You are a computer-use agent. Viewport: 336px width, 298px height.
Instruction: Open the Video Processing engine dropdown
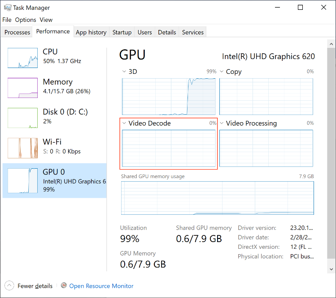[222, 123]
